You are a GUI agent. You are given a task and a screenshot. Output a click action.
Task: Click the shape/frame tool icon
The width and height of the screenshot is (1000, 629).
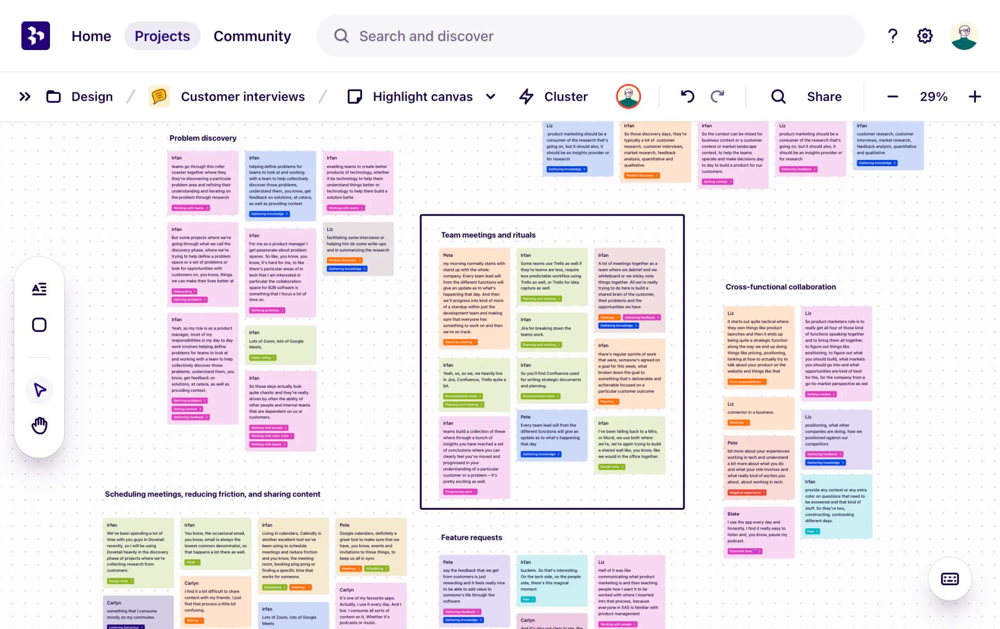pyautogui.click(x=40, y=325)
